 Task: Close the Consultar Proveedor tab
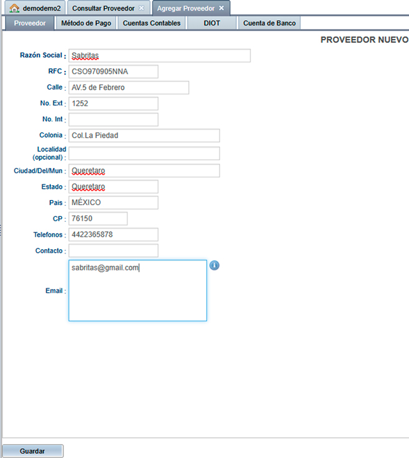tap(141, 8)
